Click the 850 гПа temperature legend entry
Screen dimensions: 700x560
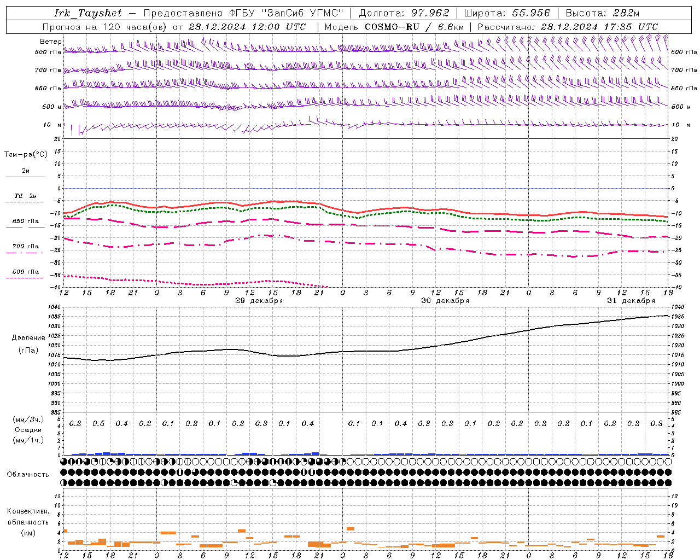tap(26, 221)
